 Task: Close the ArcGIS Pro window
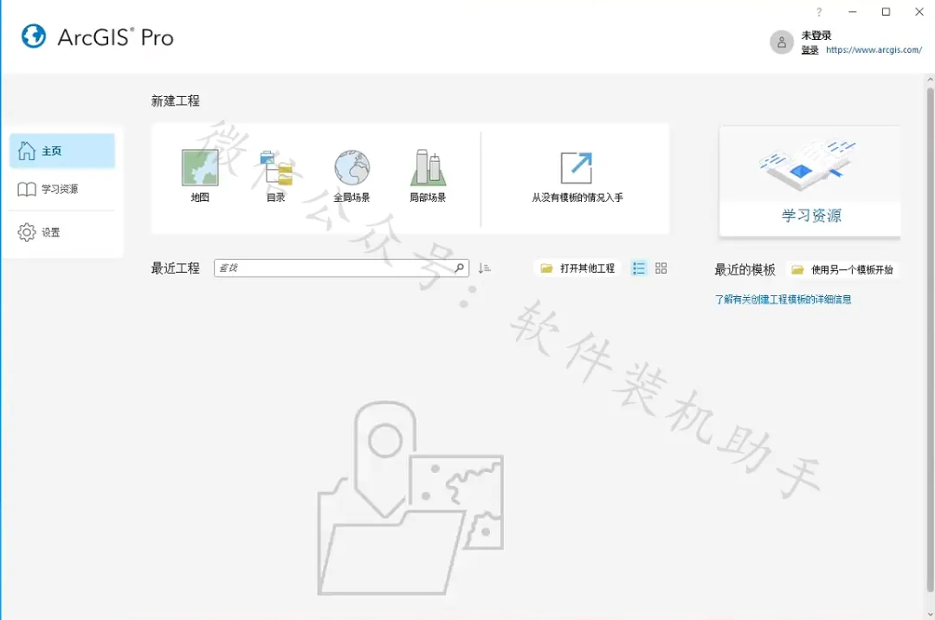919,12
